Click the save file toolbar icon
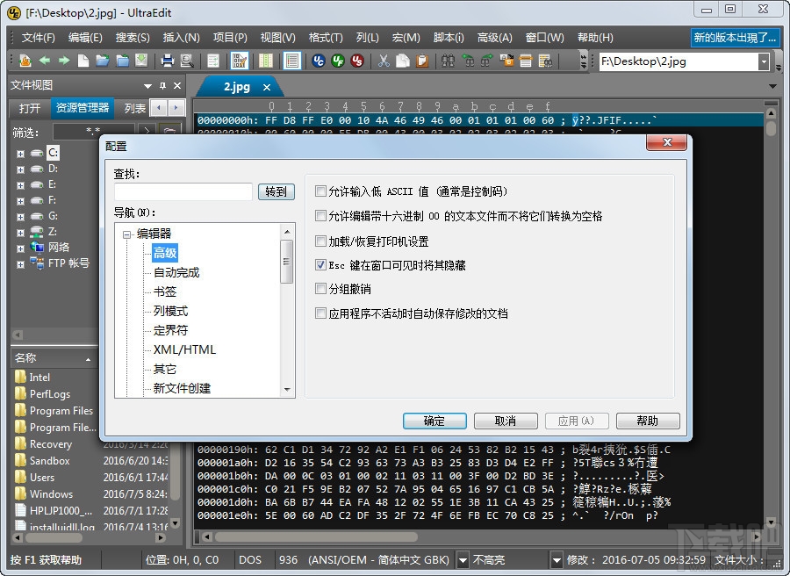 tap(142, 61)
